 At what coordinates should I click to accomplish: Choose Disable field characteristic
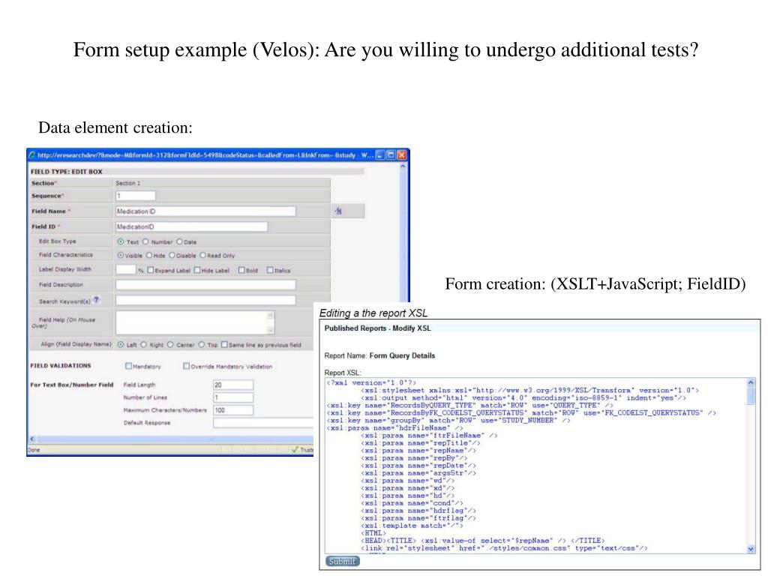point(172,255)
